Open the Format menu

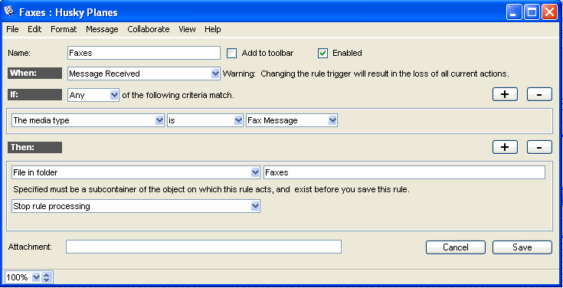click(64, 29)
